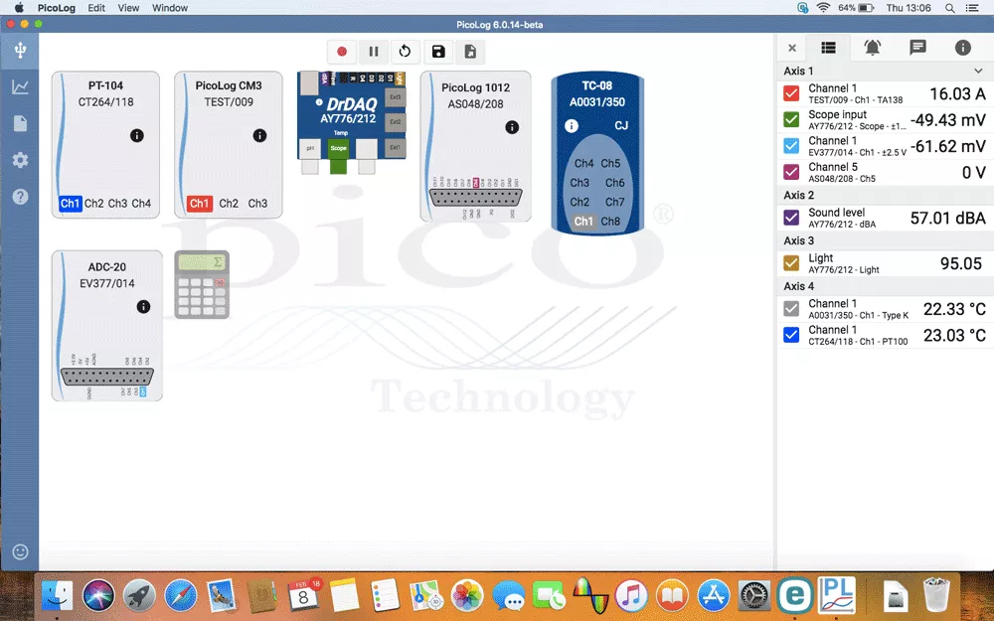Pause the capture using the pause icon
The width and height of the screenshot is (994, 621).
[x=374, y=52]
